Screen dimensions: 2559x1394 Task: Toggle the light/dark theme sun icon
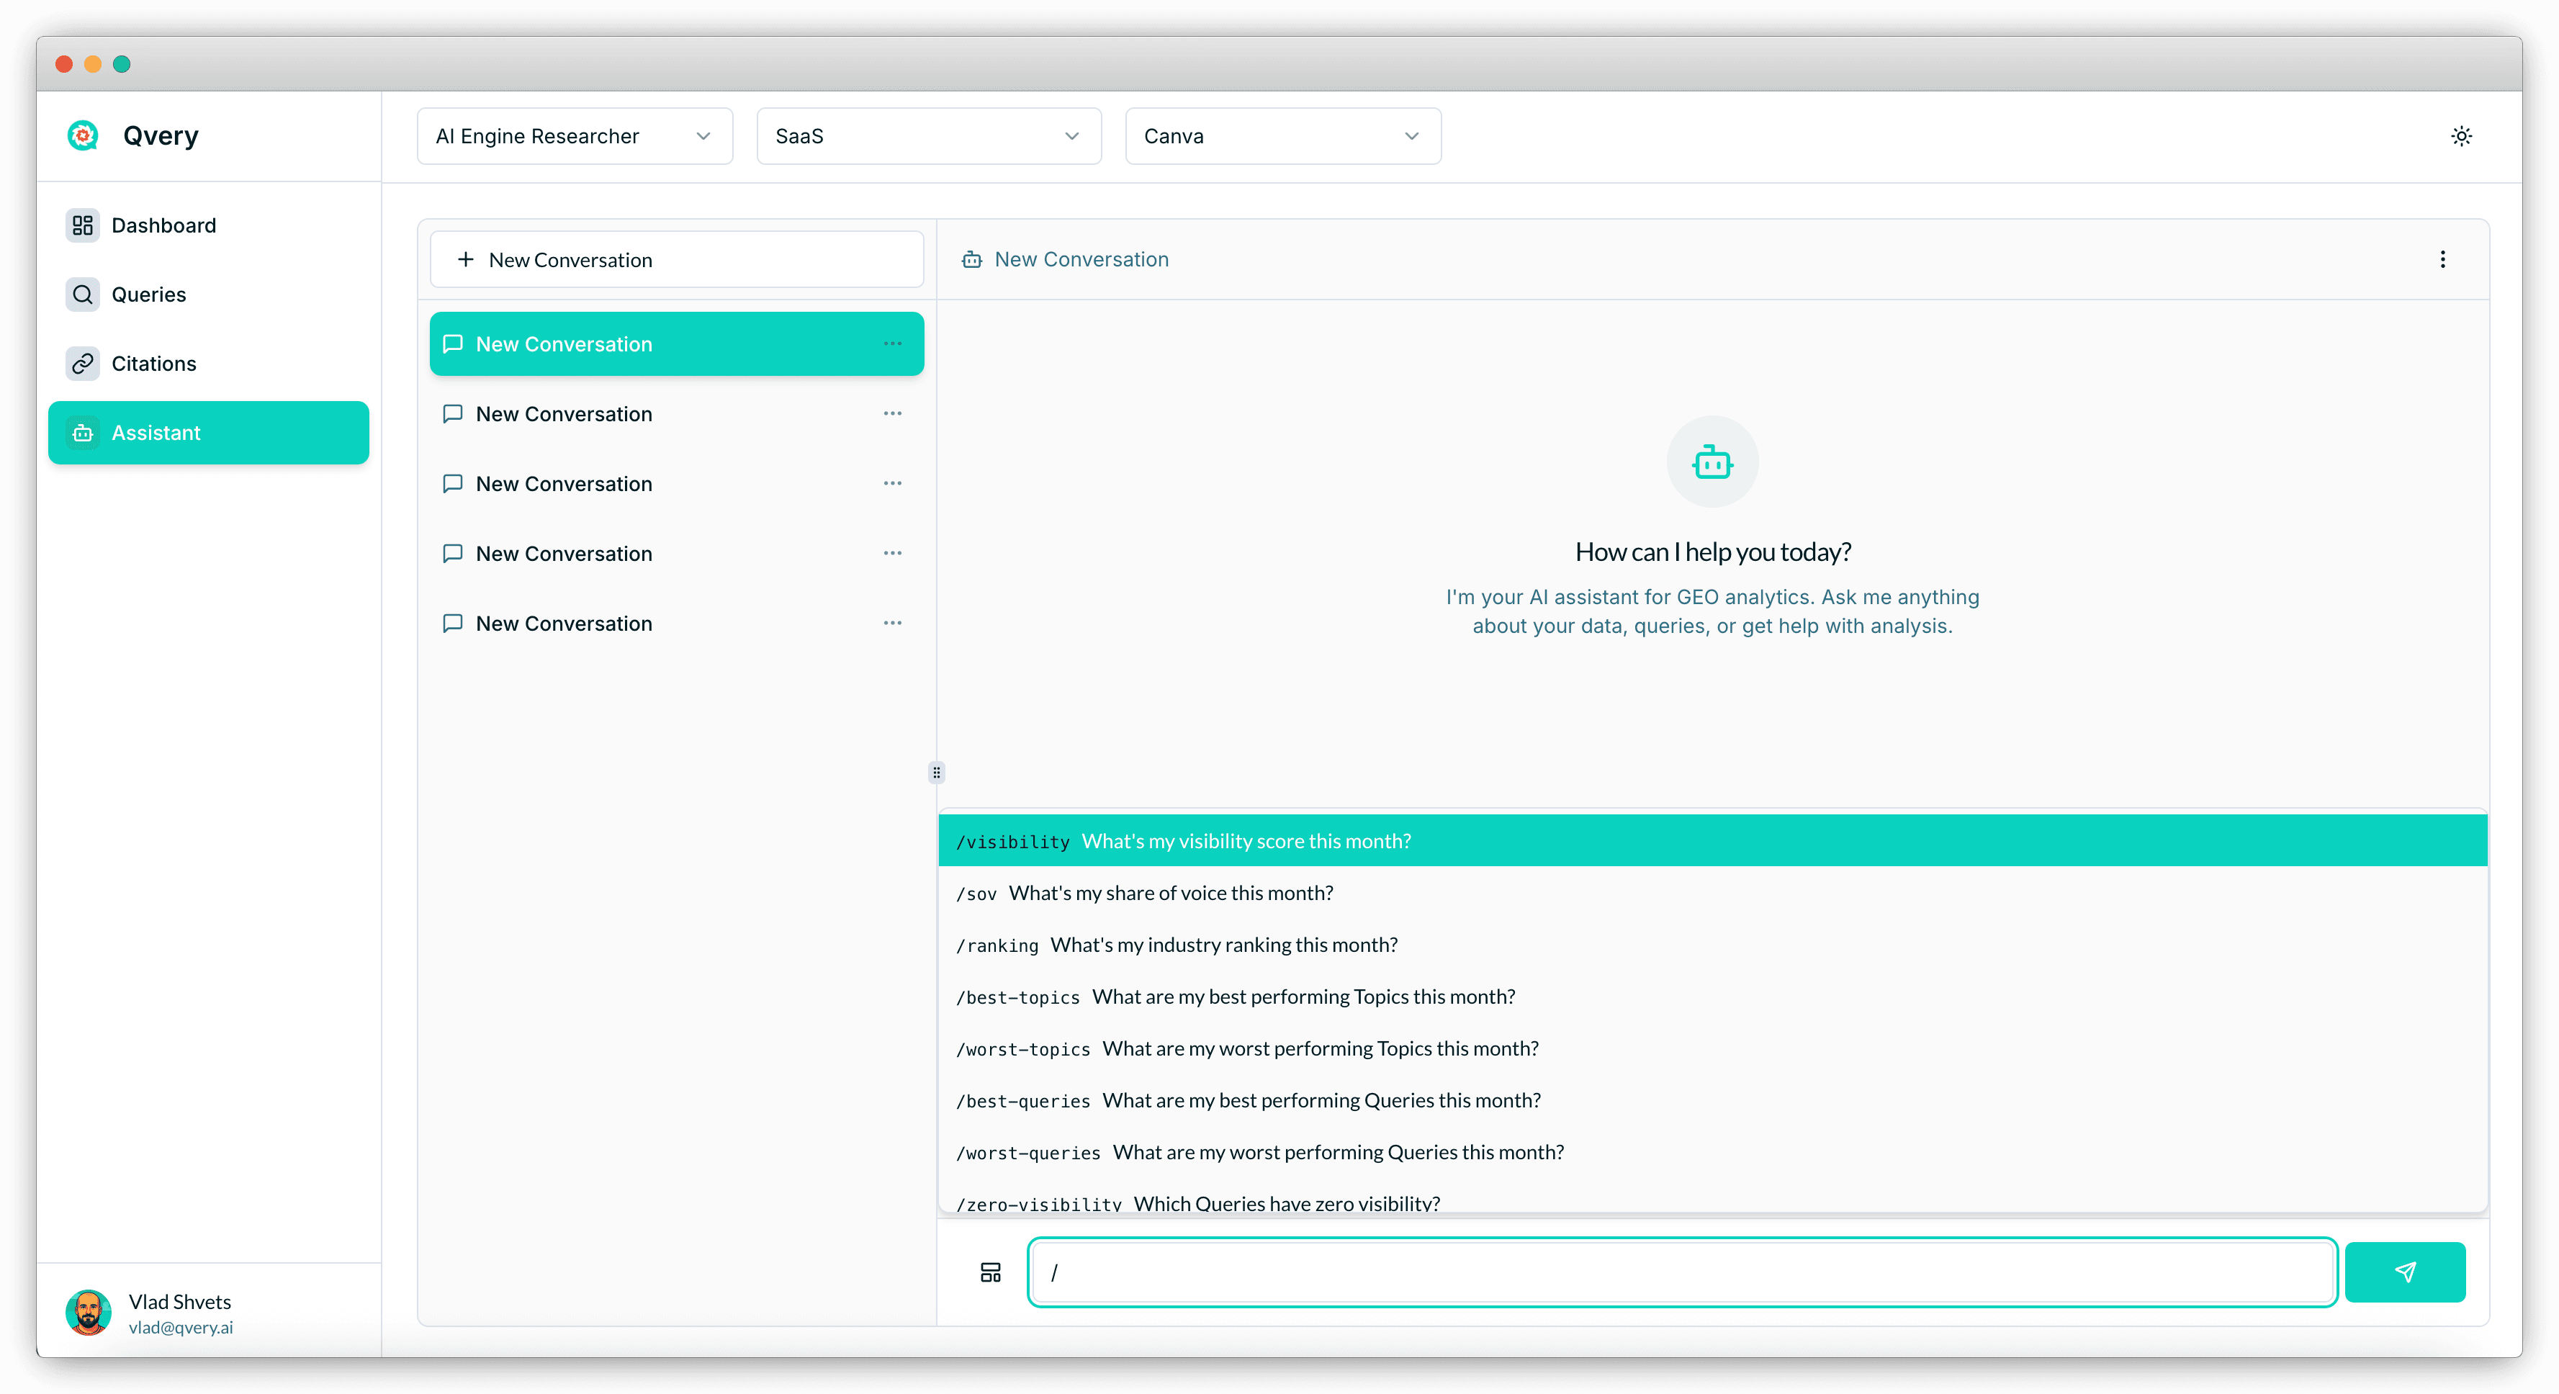(2460, 136)
